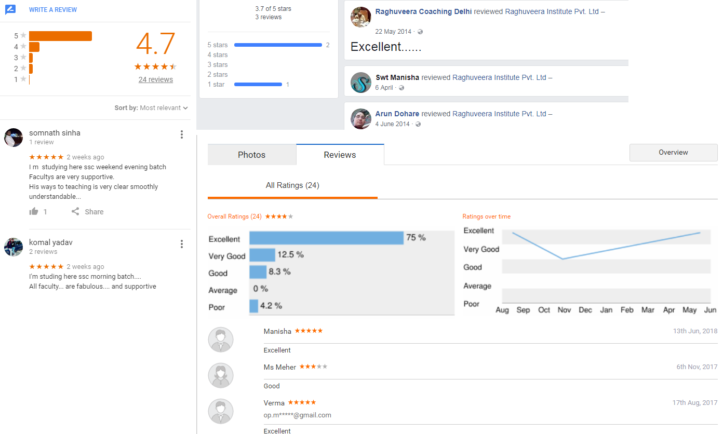
Task: Open Raghuveera Institute link in Arun Dohare's review
Action: (499, 114)
